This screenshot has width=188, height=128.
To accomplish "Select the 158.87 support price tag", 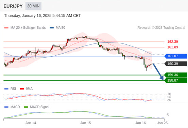I will tap(176, 80).
